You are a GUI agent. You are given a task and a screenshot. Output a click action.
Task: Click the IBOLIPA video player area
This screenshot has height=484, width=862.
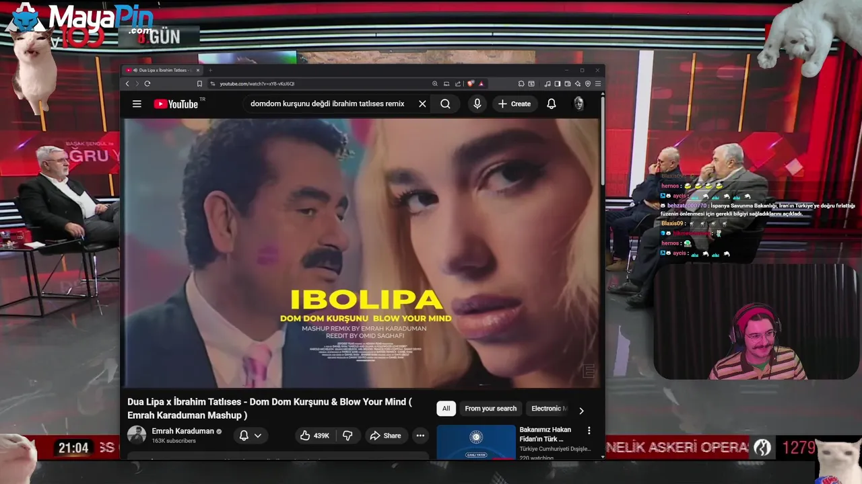pyautogui.click(x=362, y=253)
